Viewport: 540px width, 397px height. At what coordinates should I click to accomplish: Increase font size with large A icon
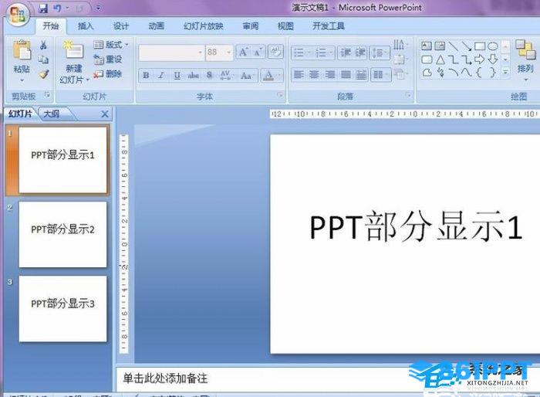(244, 52)
